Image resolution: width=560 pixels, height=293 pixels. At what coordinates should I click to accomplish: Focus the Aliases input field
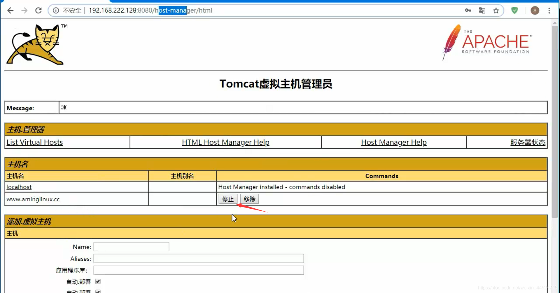199,259
